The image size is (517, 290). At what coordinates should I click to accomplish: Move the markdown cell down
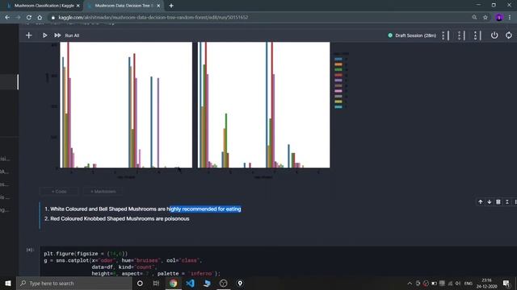(490, 202)
